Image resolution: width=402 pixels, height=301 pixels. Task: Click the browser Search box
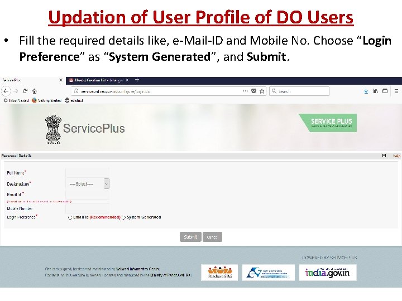pyautogui.click(x=299, y=91)
